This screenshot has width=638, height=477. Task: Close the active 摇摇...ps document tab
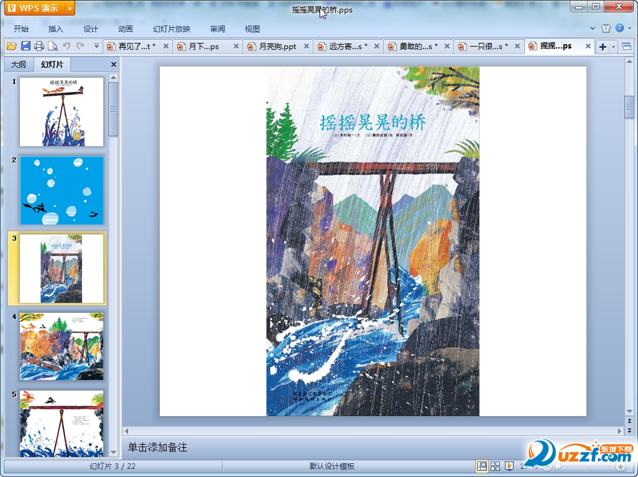click(588, 47)
